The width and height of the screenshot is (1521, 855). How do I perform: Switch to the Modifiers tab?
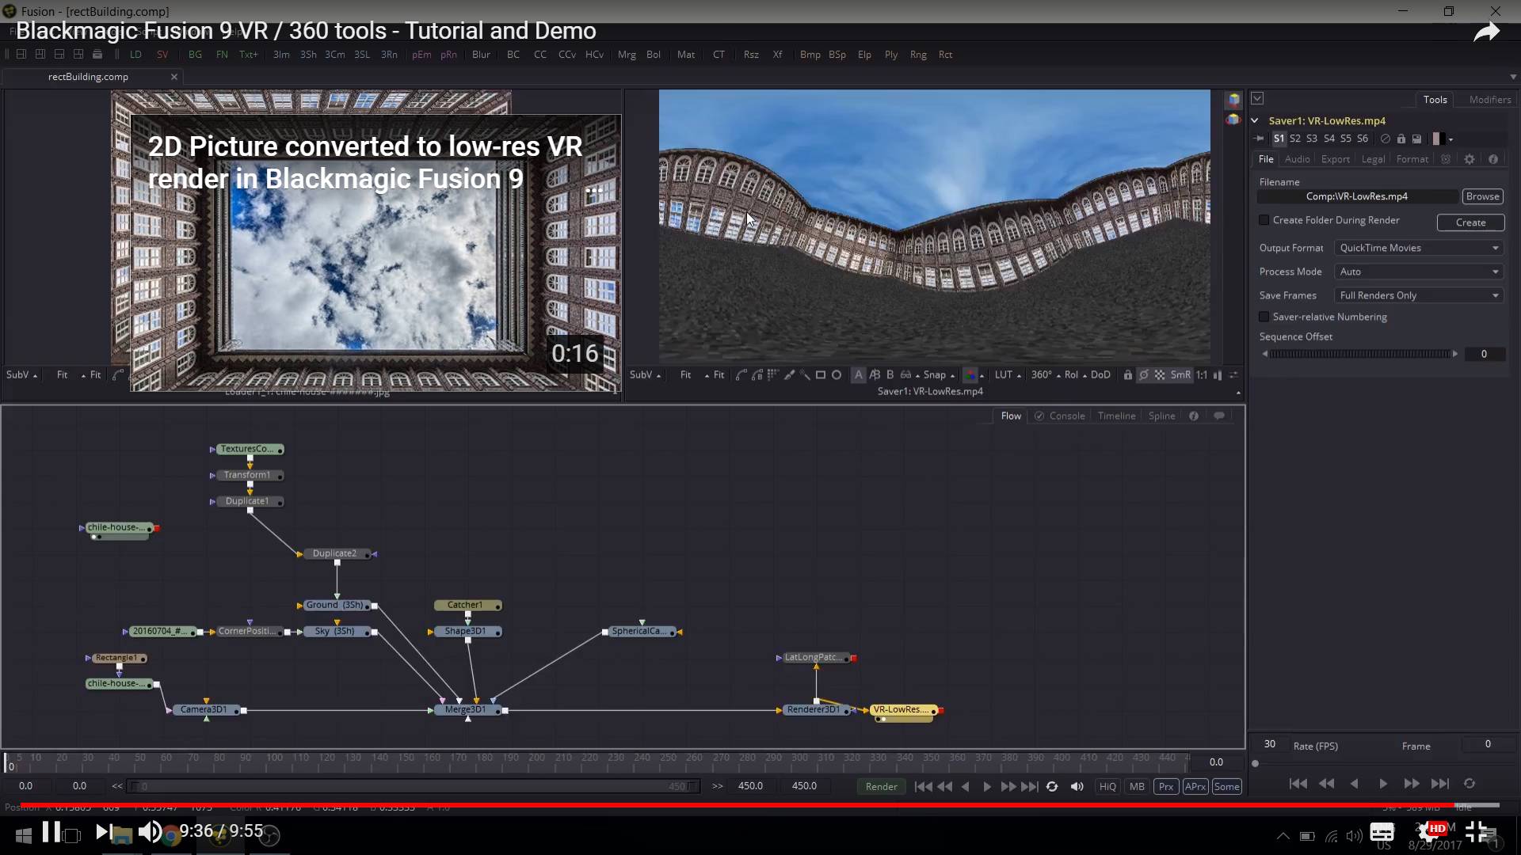click(1489, 100)
